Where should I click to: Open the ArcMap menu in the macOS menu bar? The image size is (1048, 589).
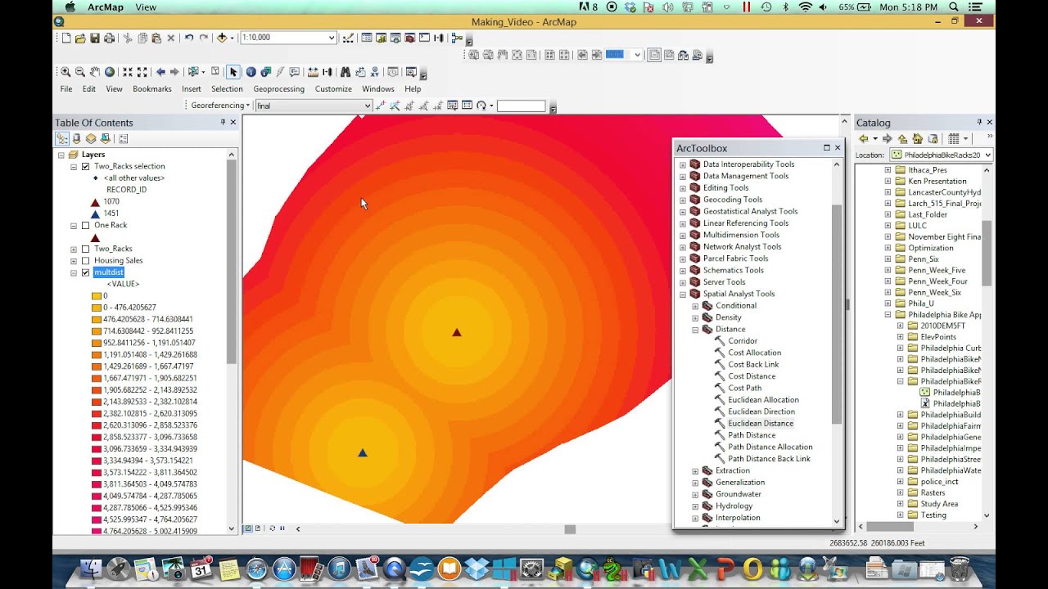click(x=105, y=7)
